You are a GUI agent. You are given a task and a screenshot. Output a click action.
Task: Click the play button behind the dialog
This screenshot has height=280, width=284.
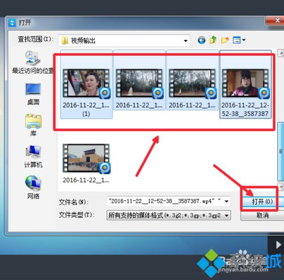278,245
